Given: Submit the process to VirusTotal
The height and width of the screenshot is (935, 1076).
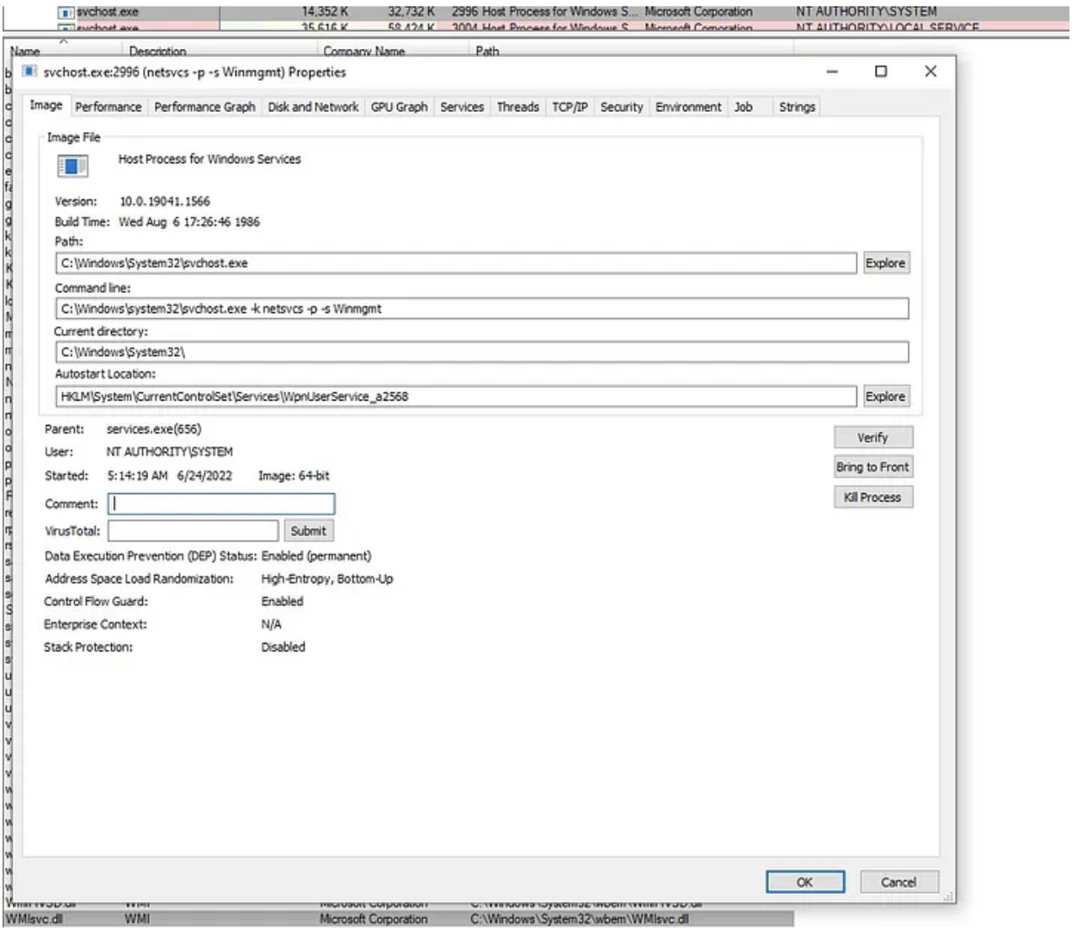Looking at the screenshot, I should click(x=308, y=531).
